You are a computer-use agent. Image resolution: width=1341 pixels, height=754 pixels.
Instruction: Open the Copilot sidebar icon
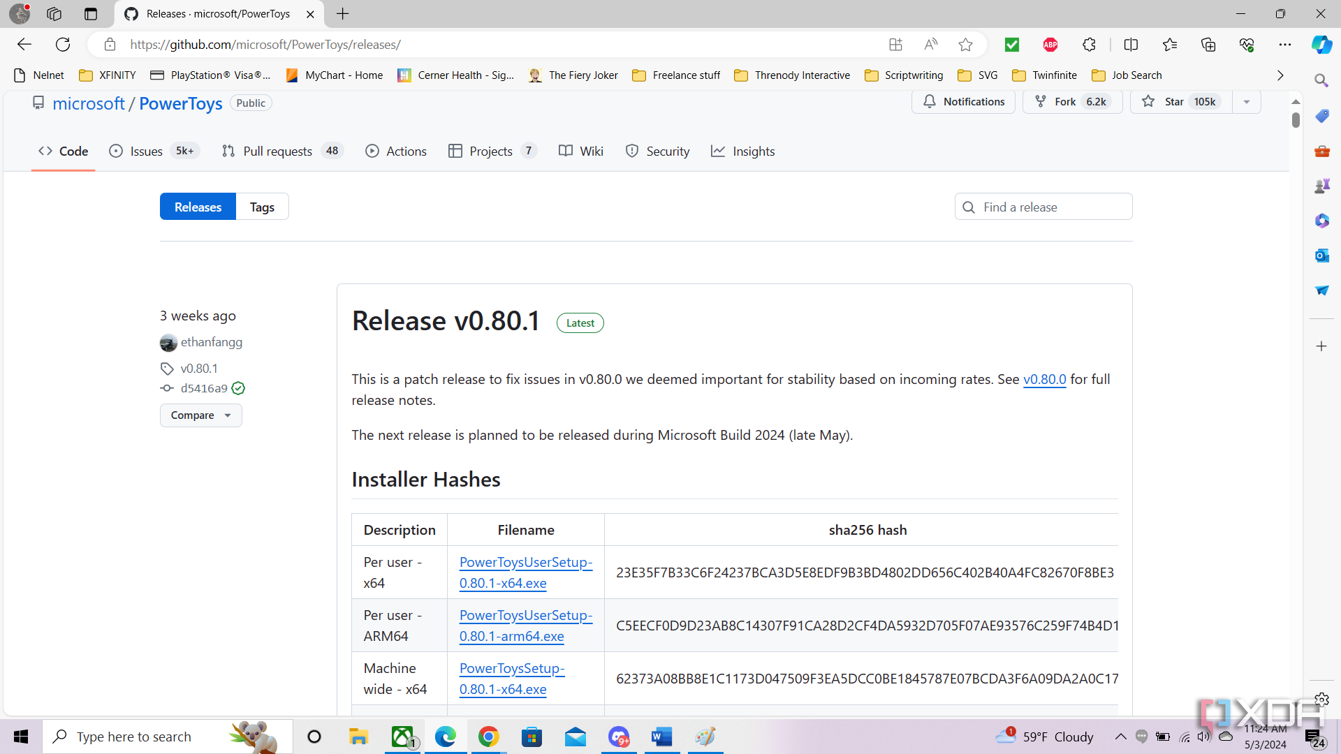[1321, 45]
